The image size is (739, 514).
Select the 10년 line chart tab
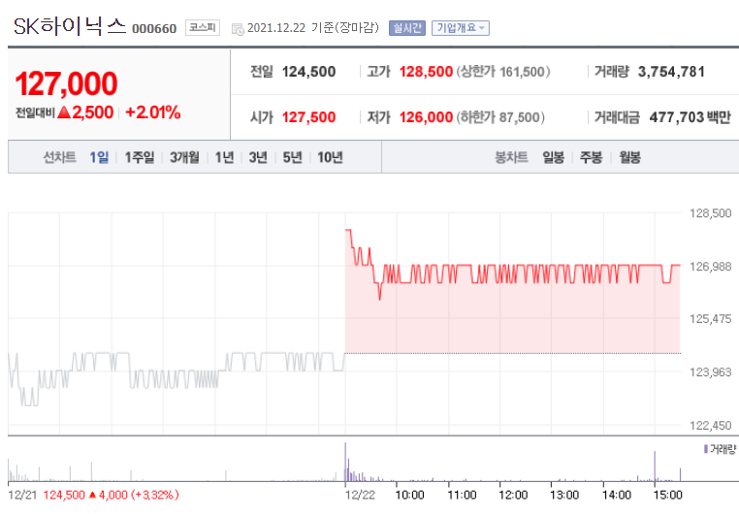(330, 157)
